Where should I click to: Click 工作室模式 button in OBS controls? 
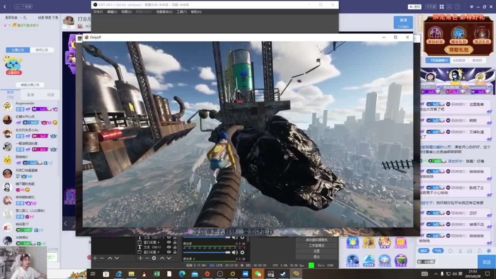(317, 245)
